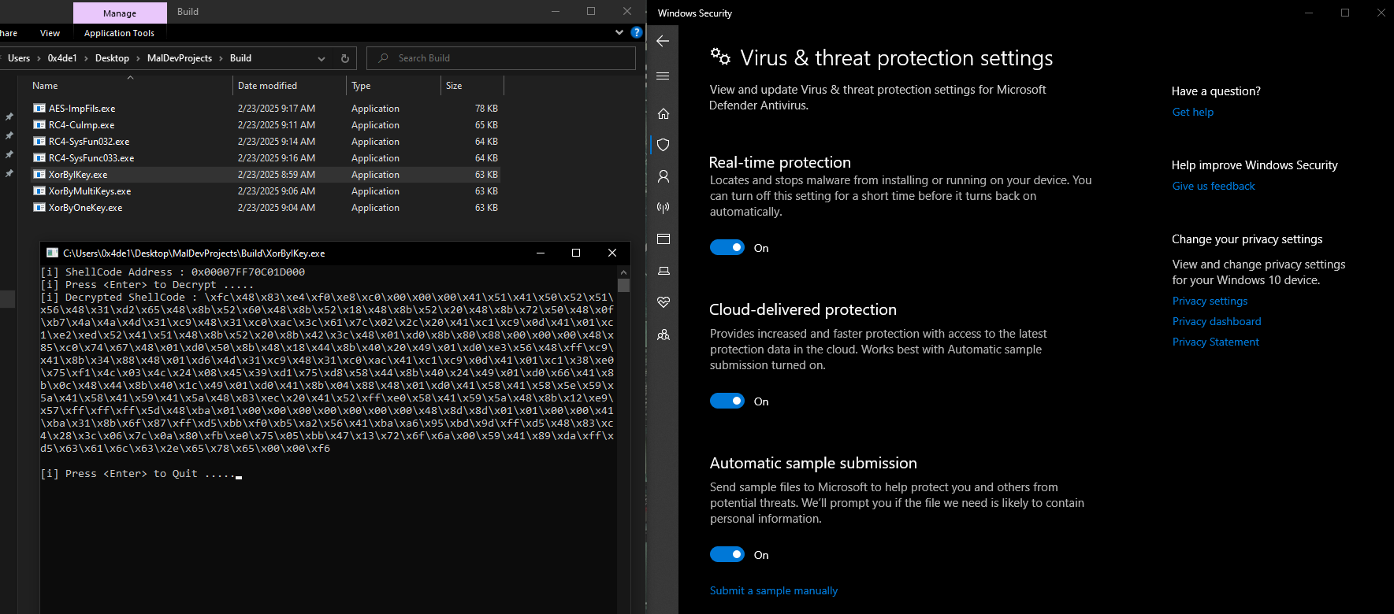Open Give us feedback link
Screen dimensions: 1394x614
tap(1213, 187)
